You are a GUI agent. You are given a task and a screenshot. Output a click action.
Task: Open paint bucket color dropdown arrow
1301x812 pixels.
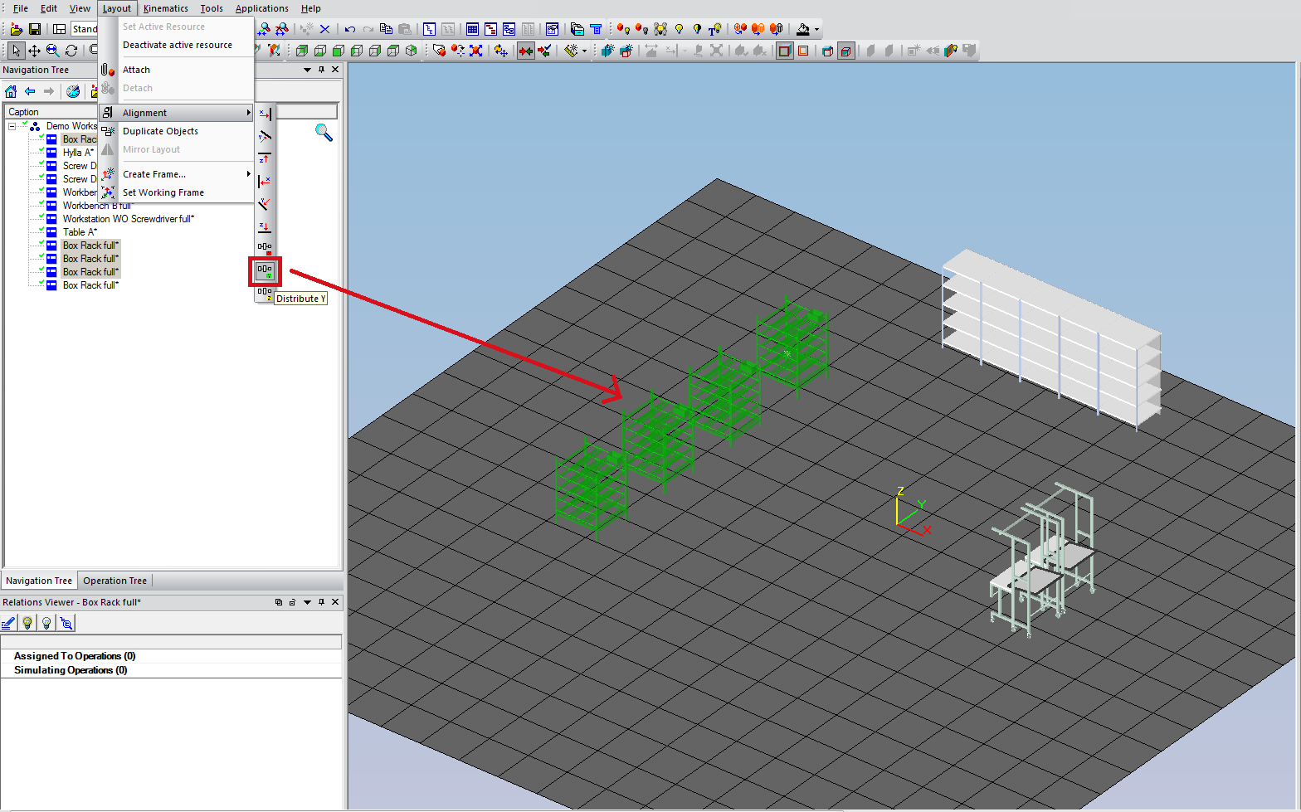[x=816, y=29]
